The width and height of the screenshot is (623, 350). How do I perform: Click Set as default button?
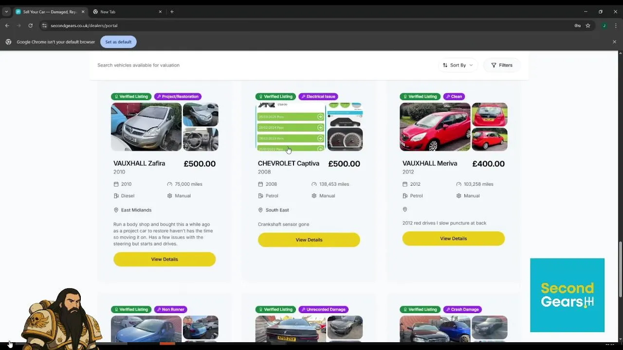click(x=118, y=42)
